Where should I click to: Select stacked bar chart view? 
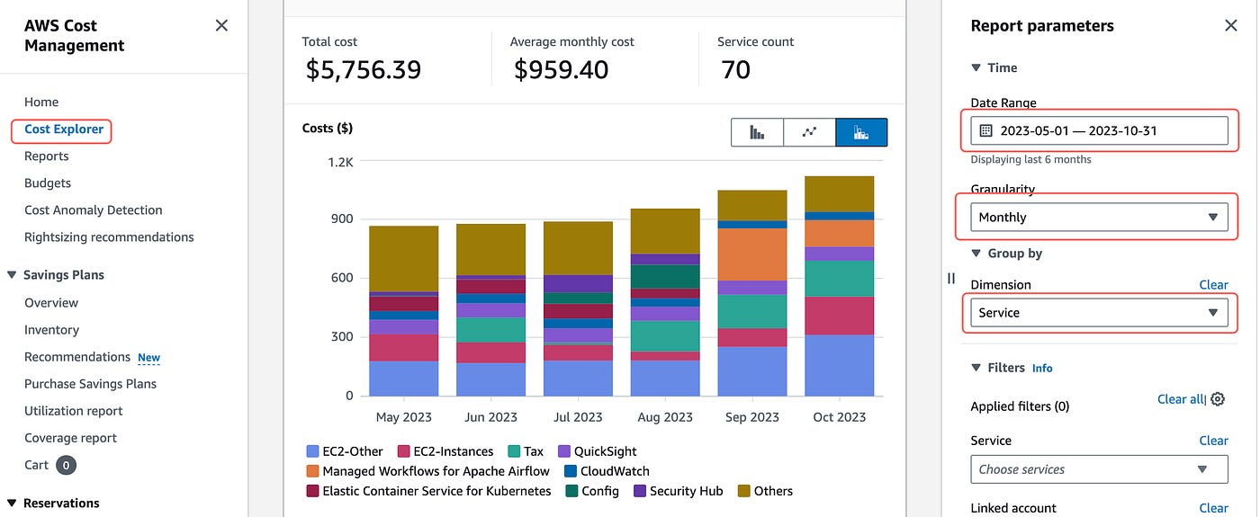(x=861, y=132)
